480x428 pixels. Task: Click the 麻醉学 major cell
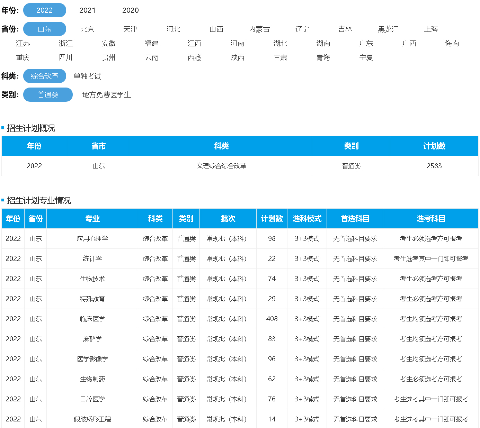(92, 339)
